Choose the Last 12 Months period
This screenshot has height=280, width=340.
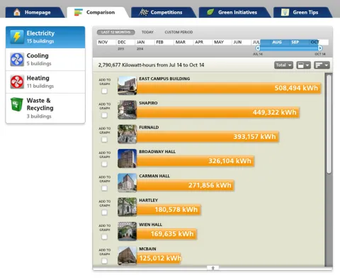[x=116, y=32]
